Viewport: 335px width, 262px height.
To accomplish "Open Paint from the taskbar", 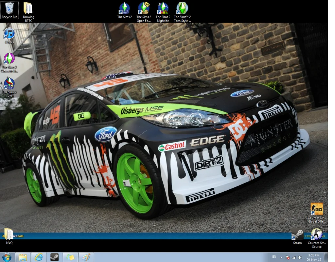I will click(86, 257).
